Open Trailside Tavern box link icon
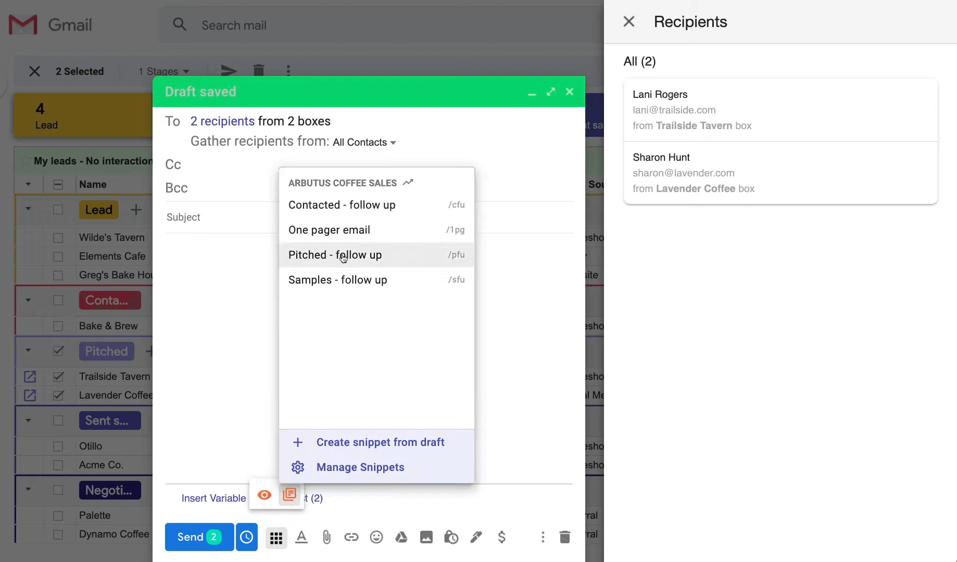The image size is (957, 562). (30, 376)
